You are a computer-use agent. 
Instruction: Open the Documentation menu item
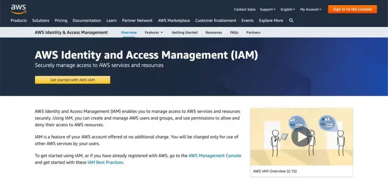(x=87, y=21)
